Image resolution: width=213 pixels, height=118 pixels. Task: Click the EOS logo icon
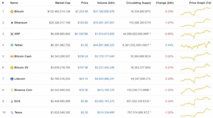coord(12,101)
